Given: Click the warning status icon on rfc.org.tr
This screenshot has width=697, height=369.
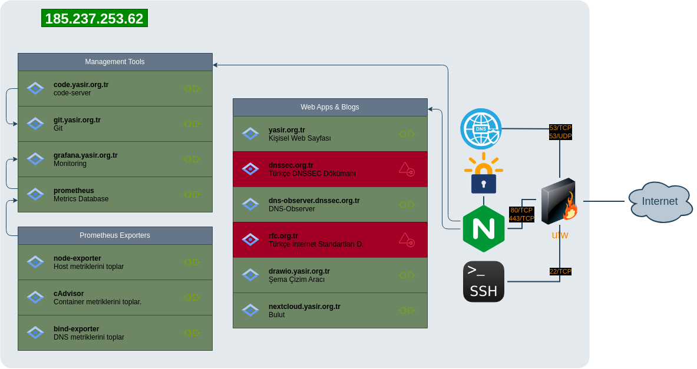Looking at the screenshot, I should pyautogui.click(x=407, y=240).
